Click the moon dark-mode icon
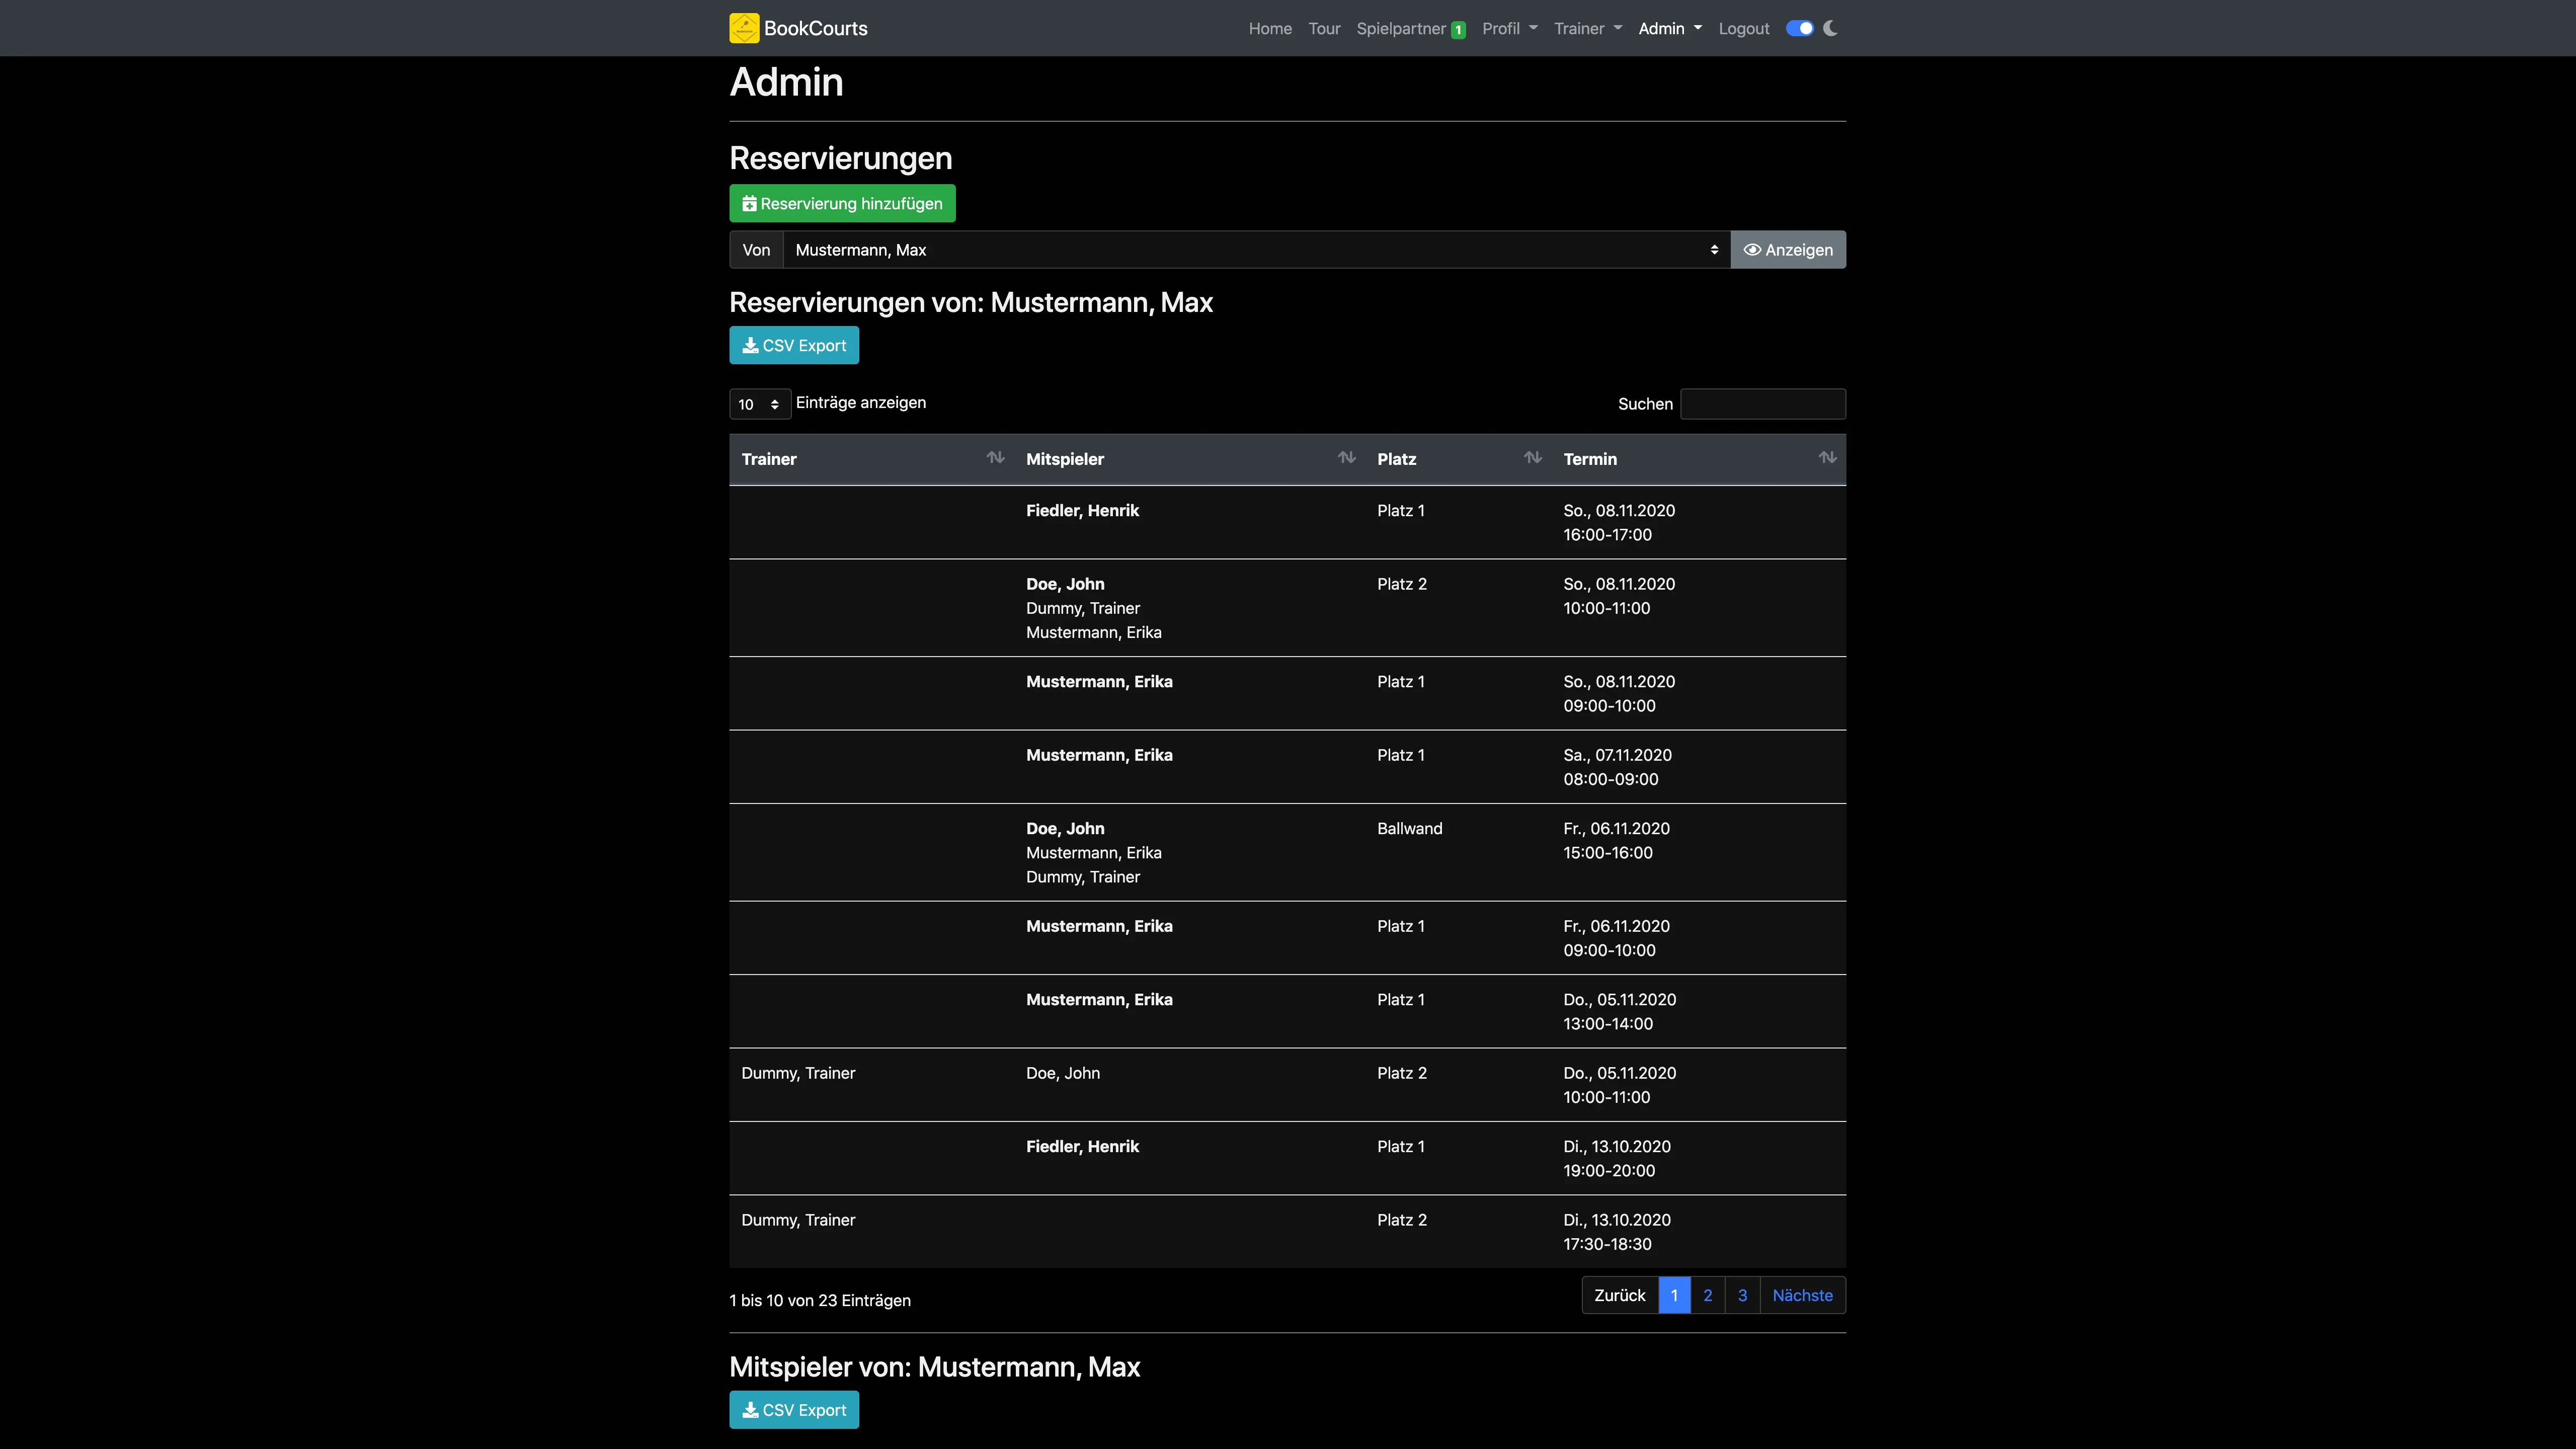Screen dimensions: 2576x1449 (1830, 28)
